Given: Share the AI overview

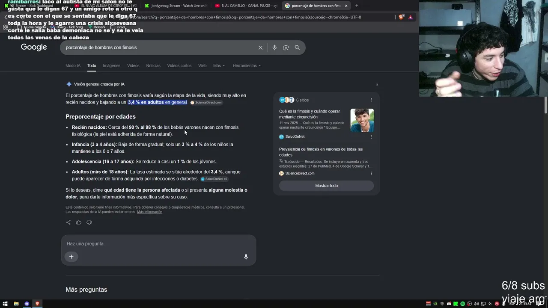Looking at the screenshot, I should (68, 222).
